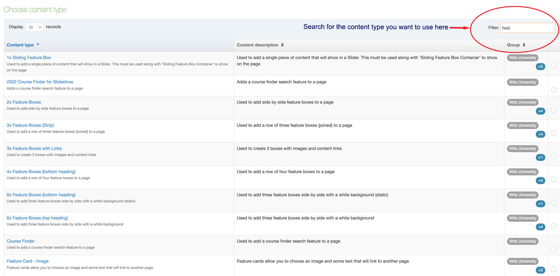Click the +2 badge for Feature Card - Image

(x=540, y=270)
